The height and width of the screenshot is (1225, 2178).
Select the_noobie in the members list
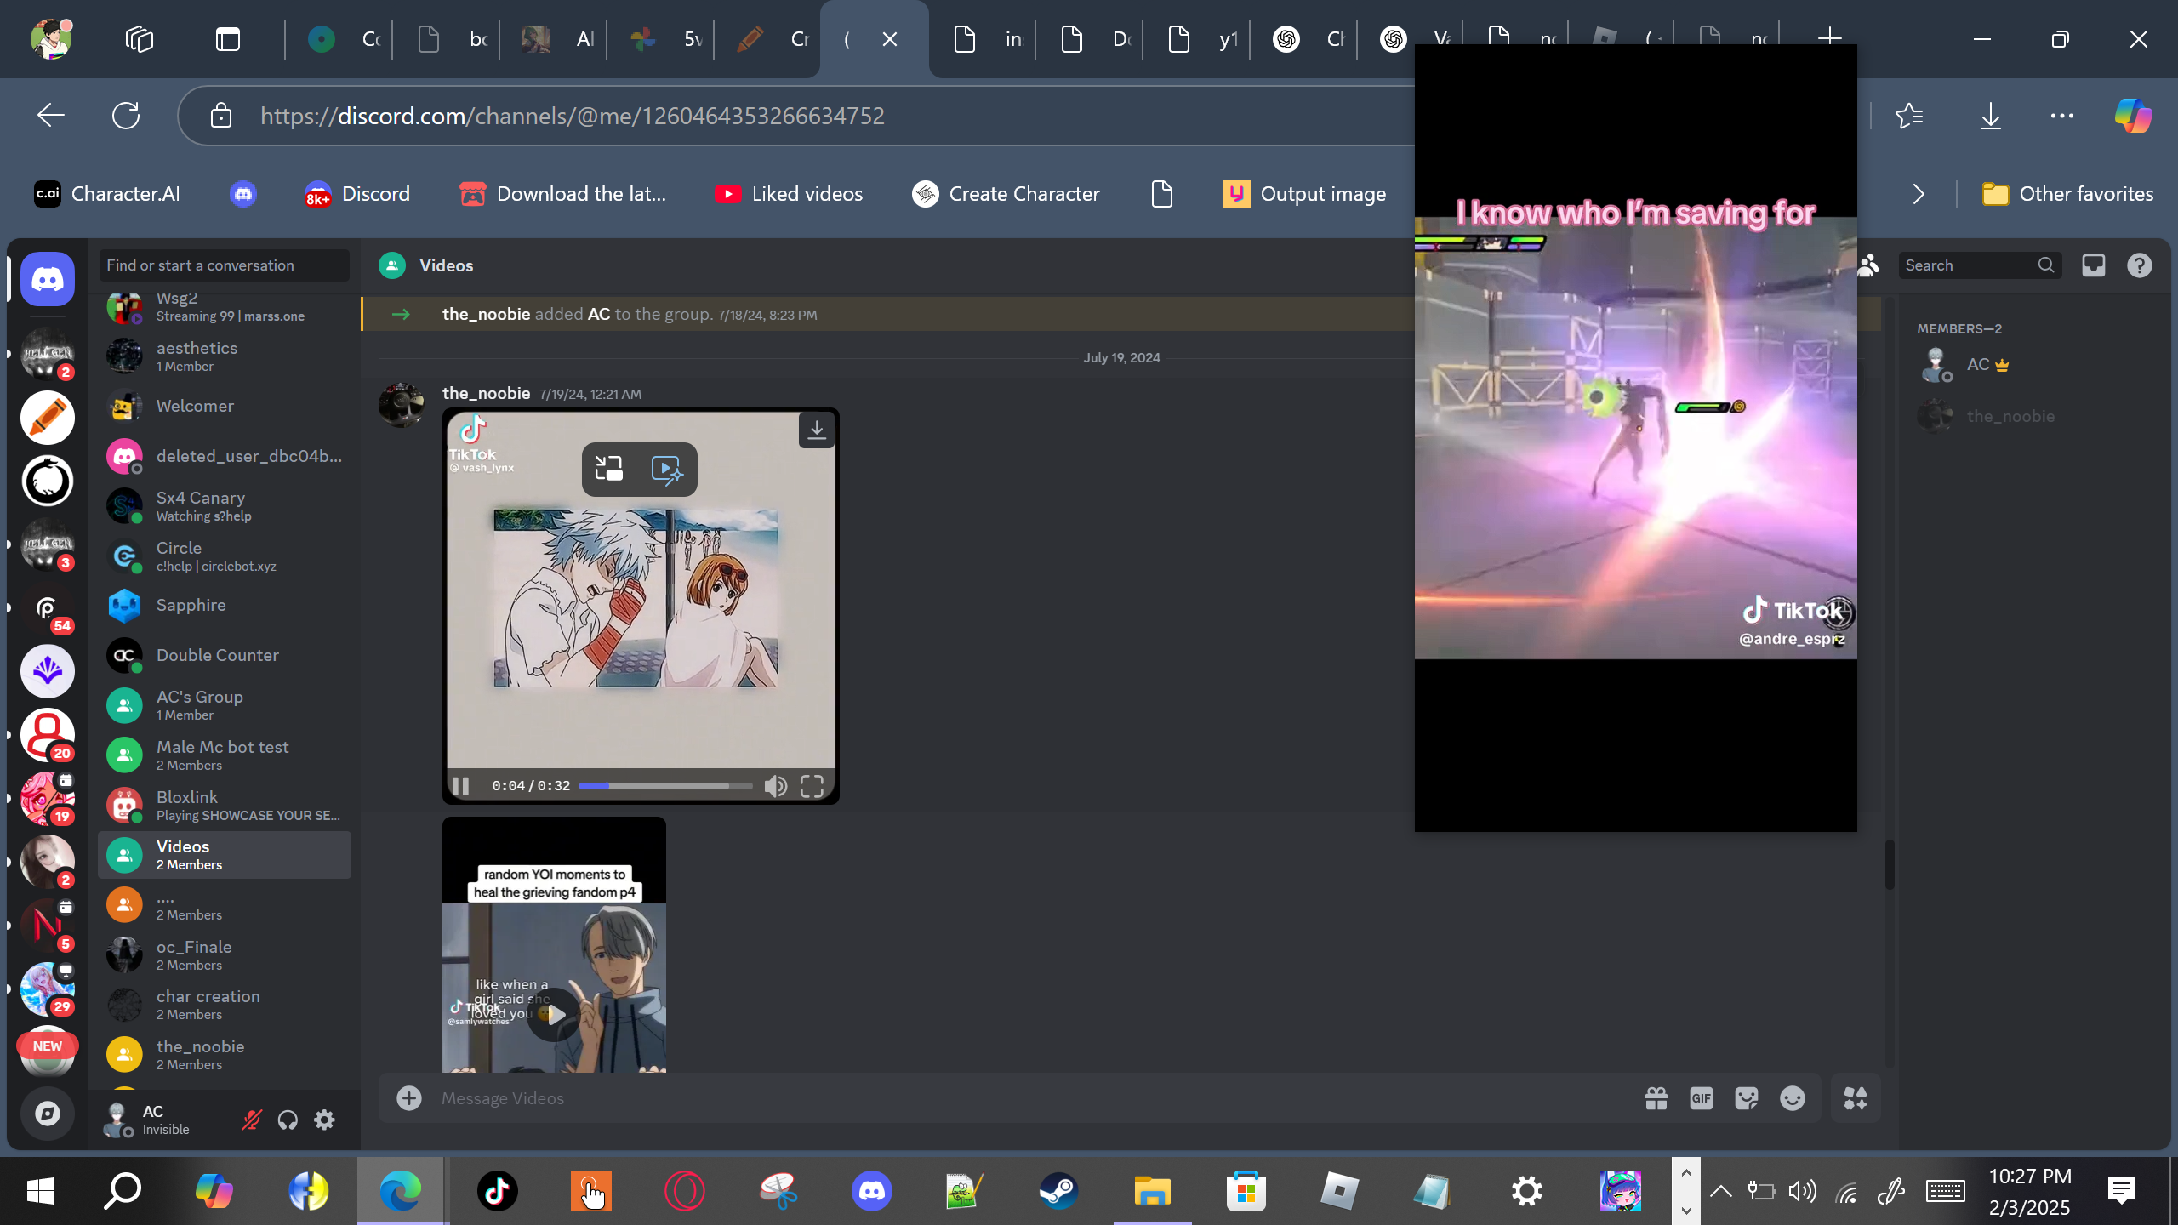(x=2025, y=416)
